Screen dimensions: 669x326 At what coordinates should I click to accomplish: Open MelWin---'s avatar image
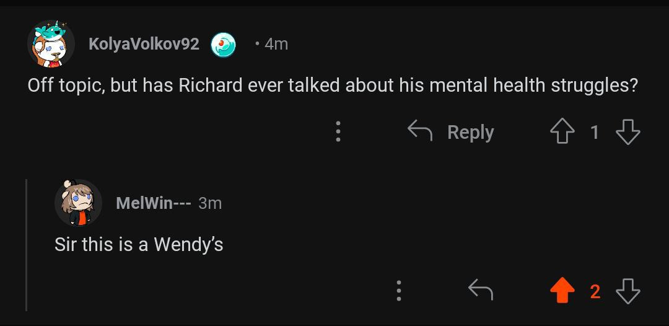(x=78, y=203)
